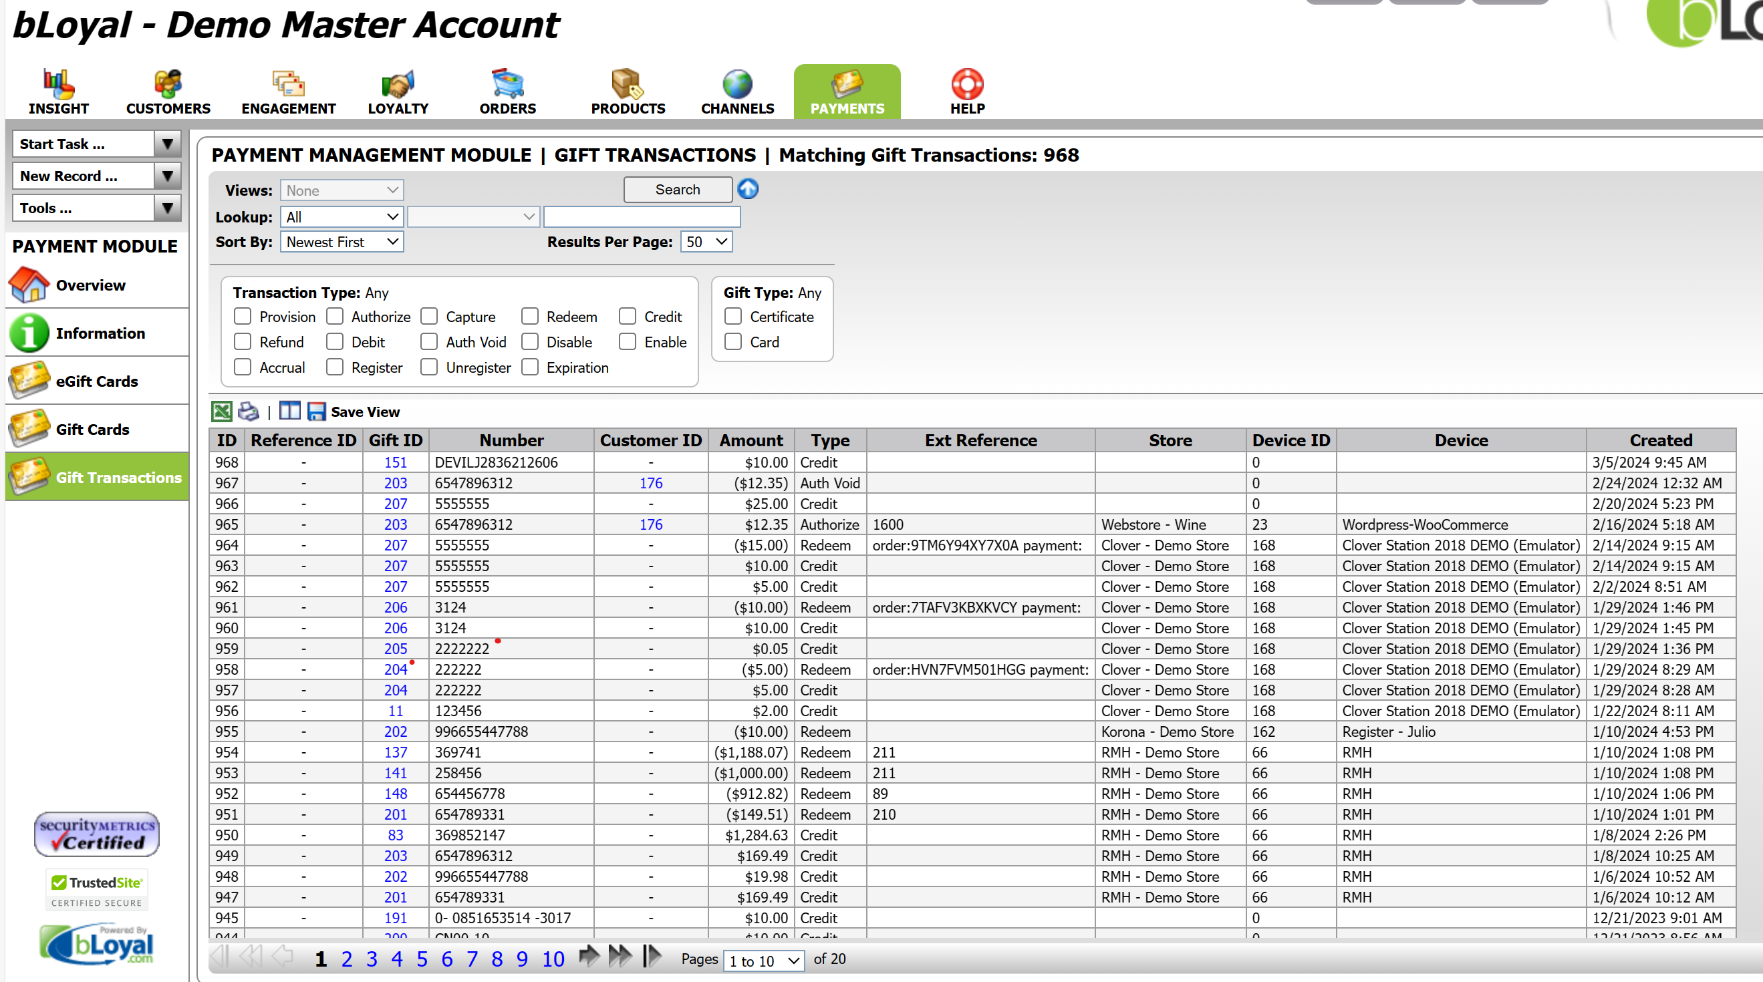Click the column chooser icon
Image resolution: width=1763 pixels, height=982 pixels.
pos(289,411)
